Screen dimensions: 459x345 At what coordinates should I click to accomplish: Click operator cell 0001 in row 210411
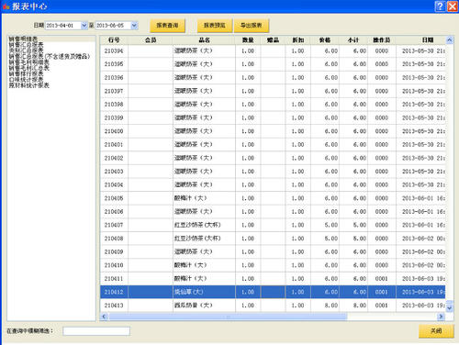[382, 279]
